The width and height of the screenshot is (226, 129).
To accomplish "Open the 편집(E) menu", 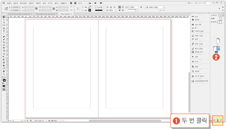I will tap(16, 3).
